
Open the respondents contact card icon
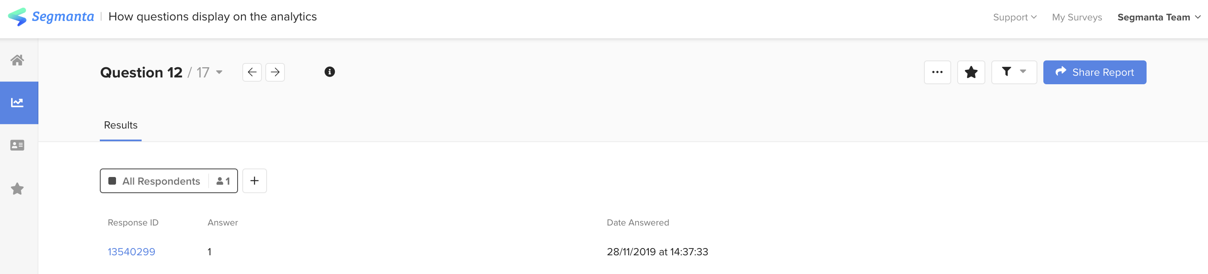point(17,146)
